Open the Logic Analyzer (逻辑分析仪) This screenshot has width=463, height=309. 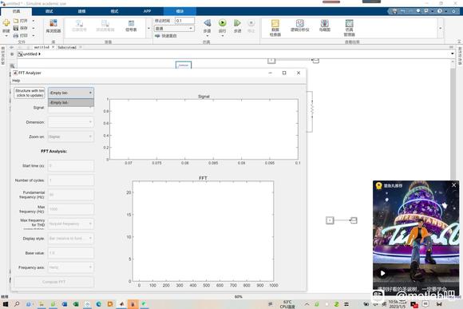(299, 26)
